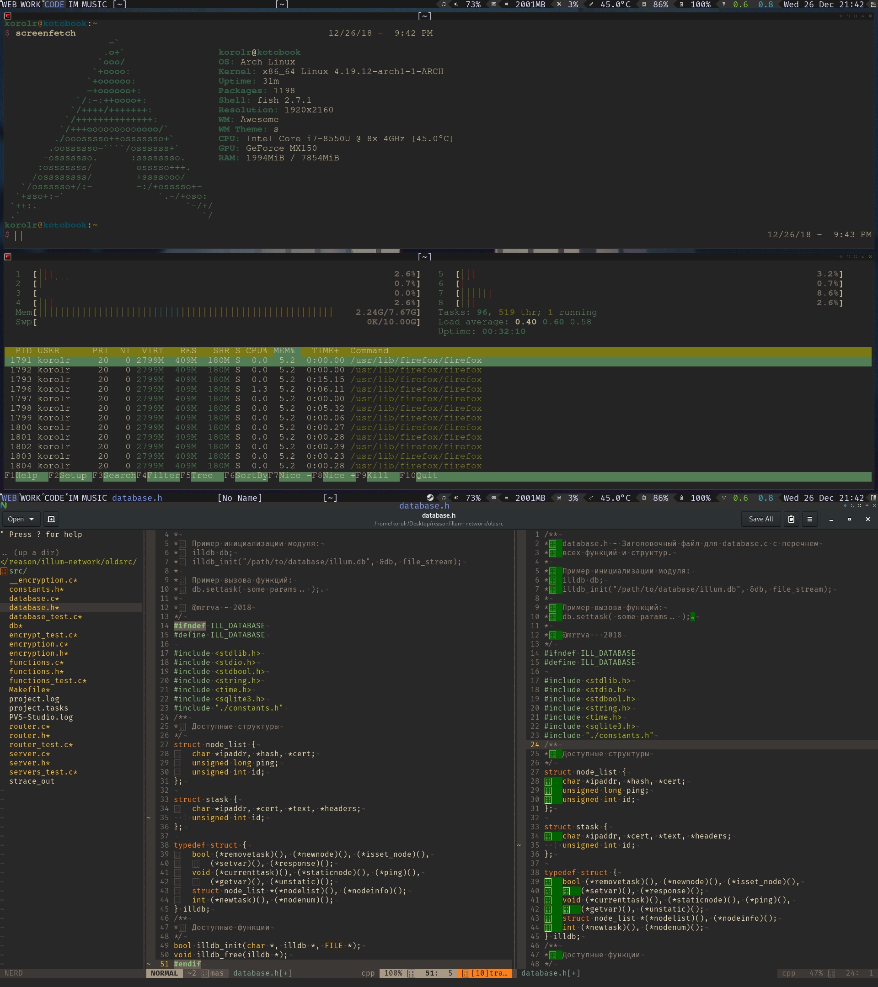Open project.tasks in the file tree
This screenshot has height=987, width=878.
tap(39, 708)
